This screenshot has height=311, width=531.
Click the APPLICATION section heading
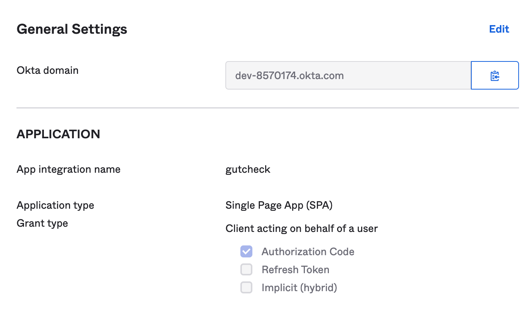coord(58,134)
